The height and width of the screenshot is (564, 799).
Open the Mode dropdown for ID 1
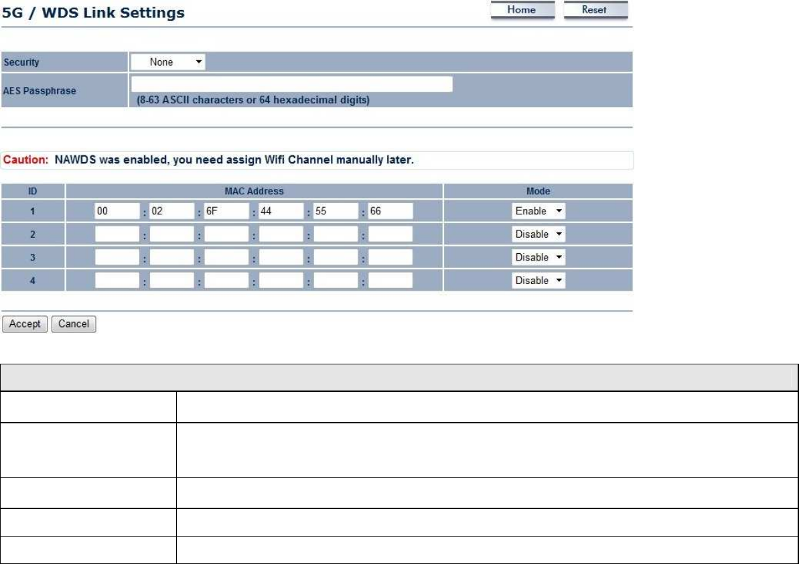(x=538, y=211)
